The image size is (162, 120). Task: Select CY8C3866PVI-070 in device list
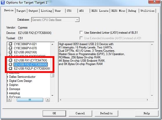pos(25,48)
